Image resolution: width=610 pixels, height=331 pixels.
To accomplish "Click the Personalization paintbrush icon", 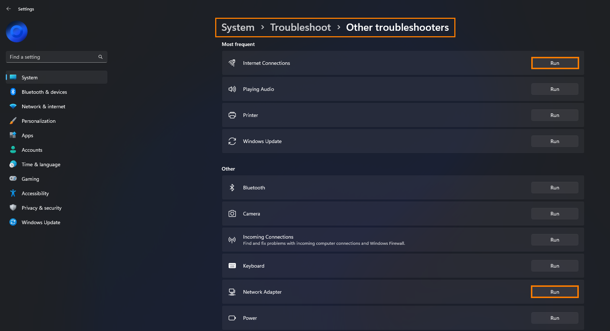I will click(x=13, y=121).
